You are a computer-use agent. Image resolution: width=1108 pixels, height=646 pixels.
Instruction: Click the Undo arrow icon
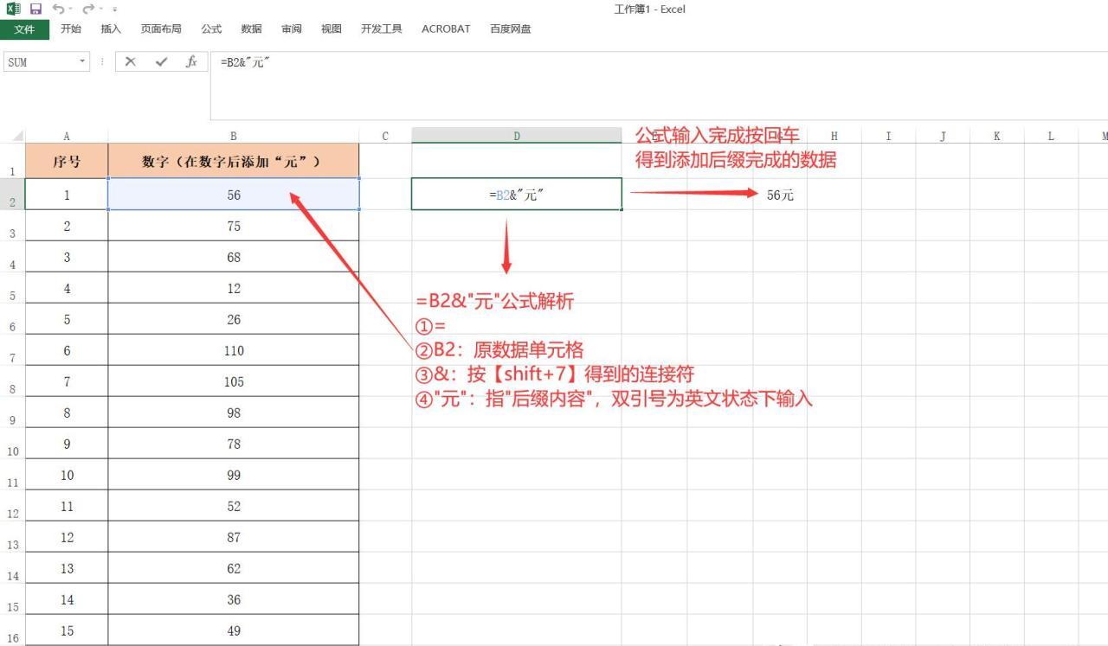click(x=58, y=9)
